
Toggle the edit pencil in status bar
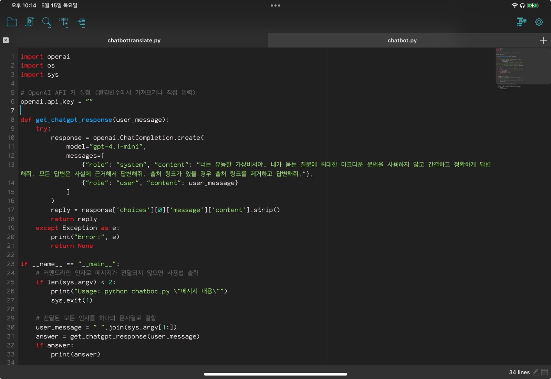pyautogui.click(x=536, y=372)
